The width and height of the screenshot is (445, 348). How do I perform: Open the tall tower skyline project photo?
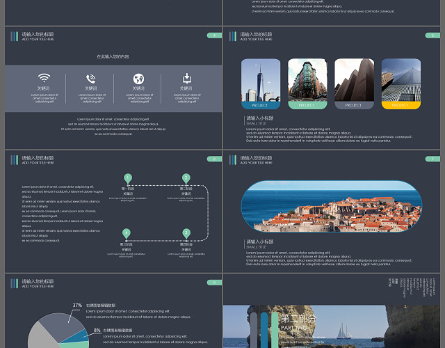click(x=261, y=80)
